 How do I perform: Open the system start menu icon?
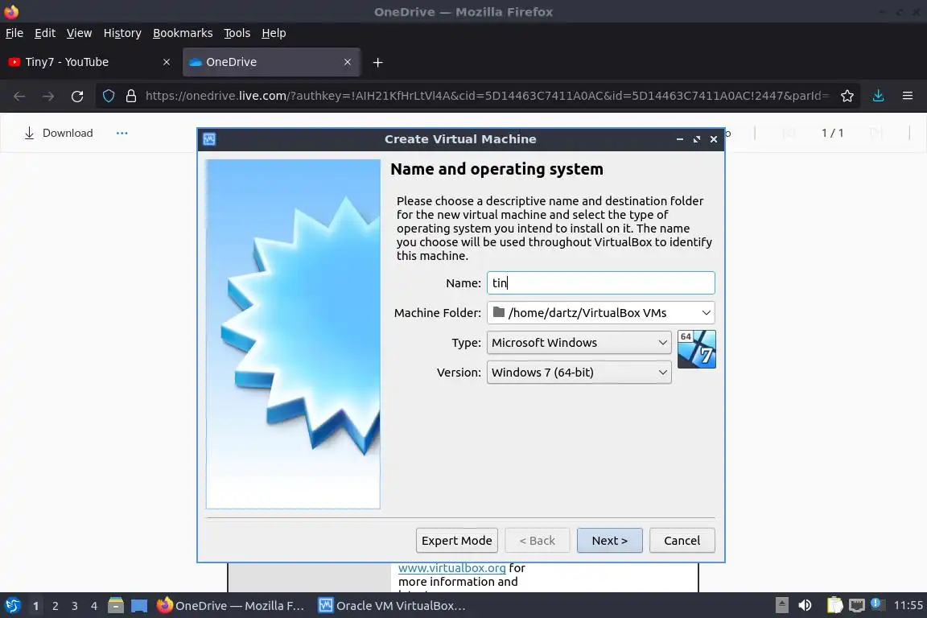[13, 605]
